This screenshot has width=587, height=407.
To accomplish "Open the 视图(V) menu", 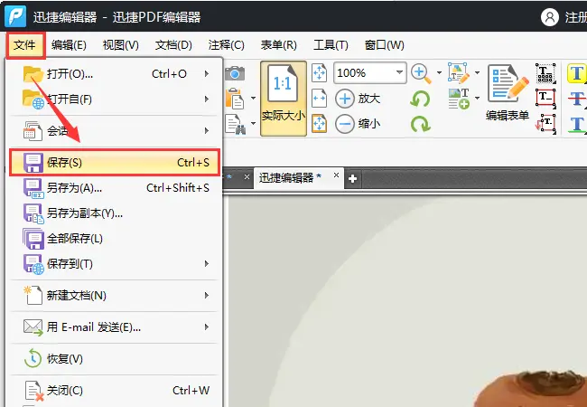I will pos(120,45).
